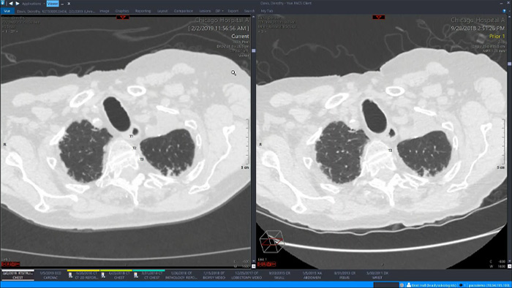The height and width of the screenshot is (288, 512).
Task: Open the 1/15/2018 BIOPSY VIDEO study
Action: point(214,276)
